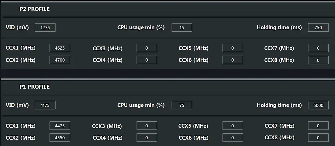Select the P2 profile CCX5 input box
Image resolution: width=335 pixels, height=146 pixels.
pos(233,48)
